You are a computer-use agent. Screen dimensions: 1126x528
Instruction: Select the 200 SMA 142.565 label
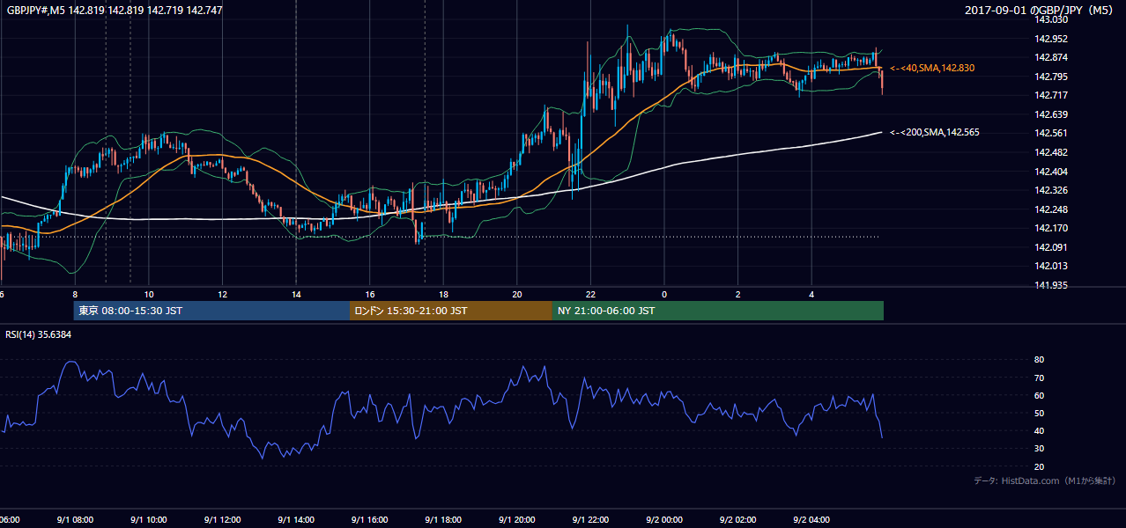(x=935, y=132)
